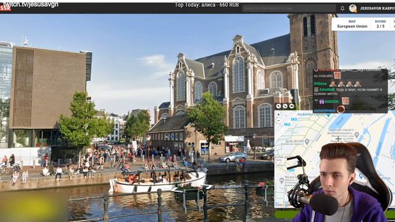Click the round 2 / 5 indicator

[x=380, y=26]
